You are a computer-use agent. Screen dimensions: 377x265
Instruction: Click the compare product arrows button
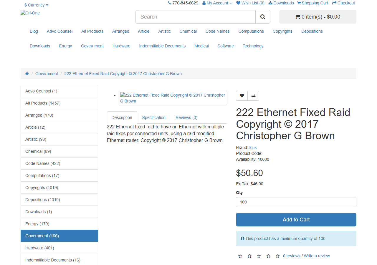coord(253,96)
